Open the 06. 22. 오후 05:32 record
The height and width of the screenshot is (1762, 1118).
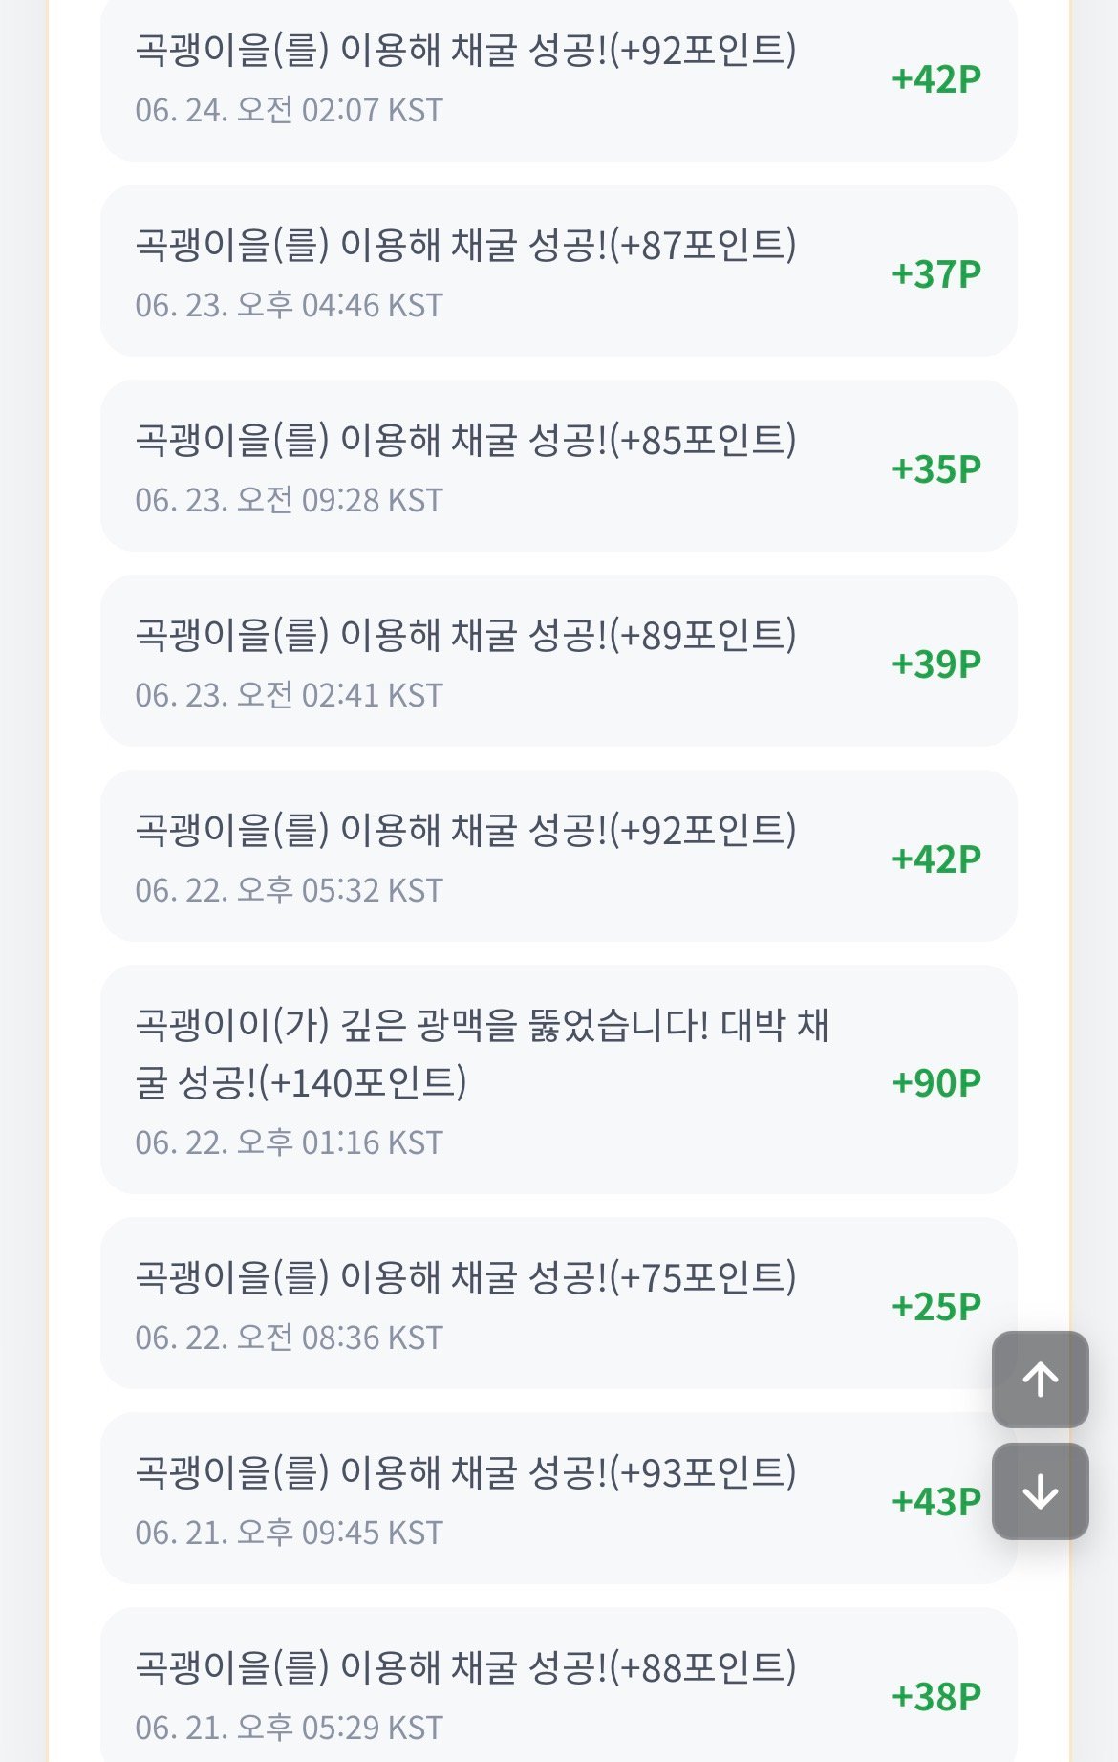pos(558,856)
